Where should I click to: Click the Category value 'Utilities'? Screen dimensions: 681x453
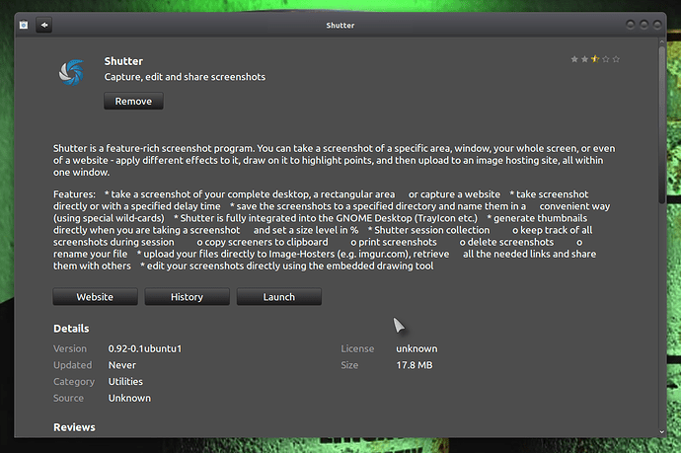(x=125, y=381)
